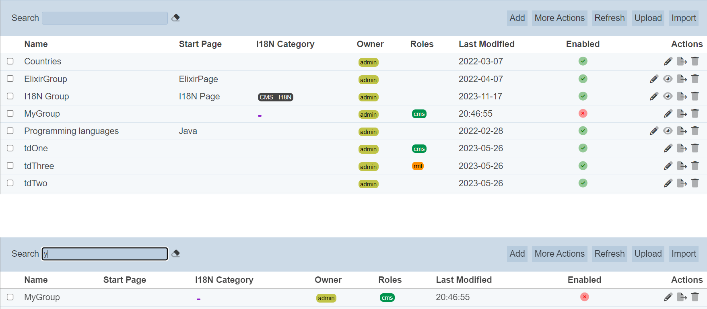Screen dimensions: 707x309
Task: Open More Actions in the bottom toolbar
Action: coord(559,254)
